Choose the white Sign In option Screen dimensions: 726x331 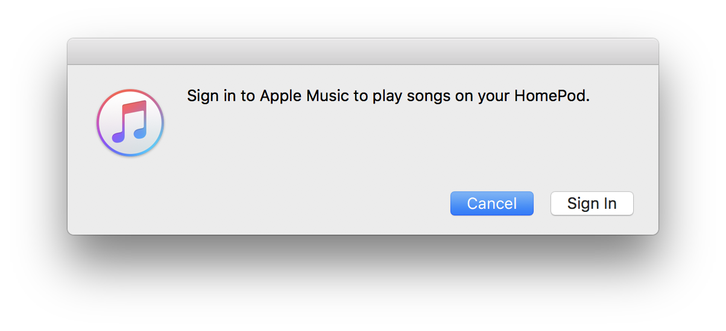tap(592, 203)
